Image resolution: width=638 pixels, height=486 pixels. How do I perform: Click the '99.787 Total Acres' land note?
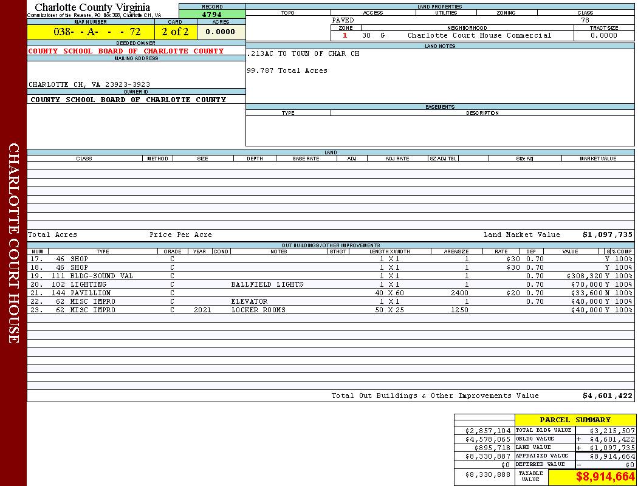pyautogui.click(x=287, y=70)
